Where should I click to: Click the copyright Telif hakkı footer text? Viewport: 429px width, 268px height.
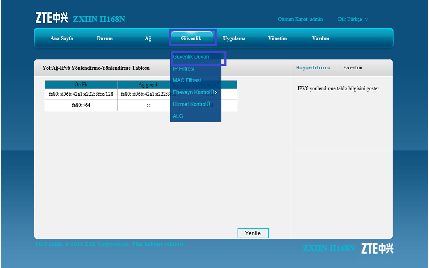coord(110,244)
